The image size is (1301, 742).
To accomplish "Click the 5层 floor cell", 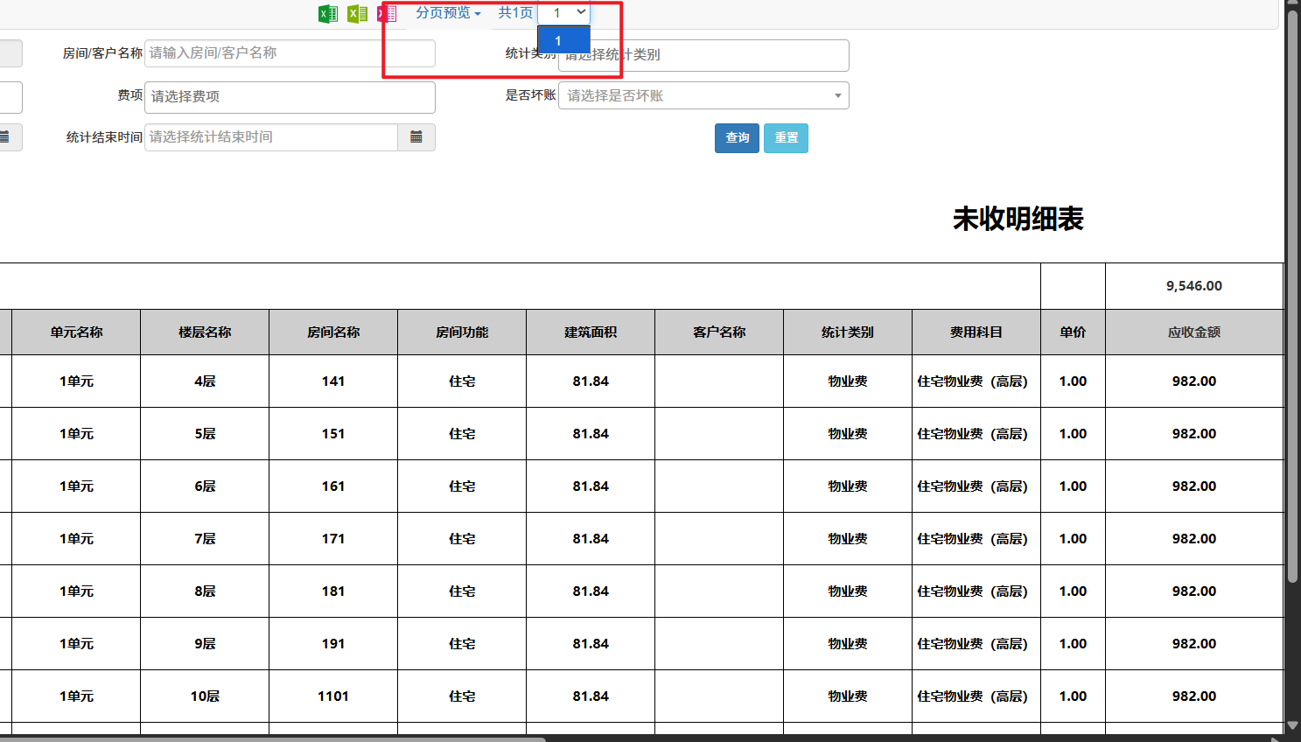I will (x=205, y=434).
